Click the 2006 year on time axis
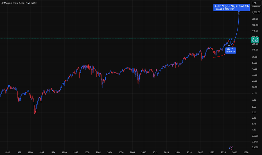 (x=121, y=152)
